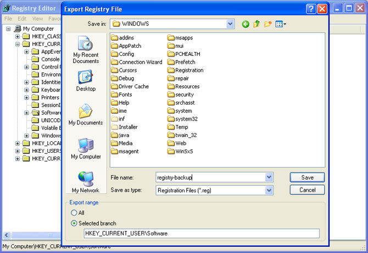Open the Views menu icon
The image size is (368, 253).
[281, 24]
